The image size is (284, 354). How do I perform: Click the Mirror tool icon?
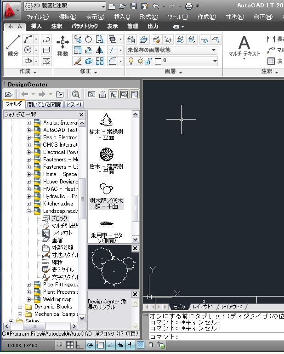100,50
